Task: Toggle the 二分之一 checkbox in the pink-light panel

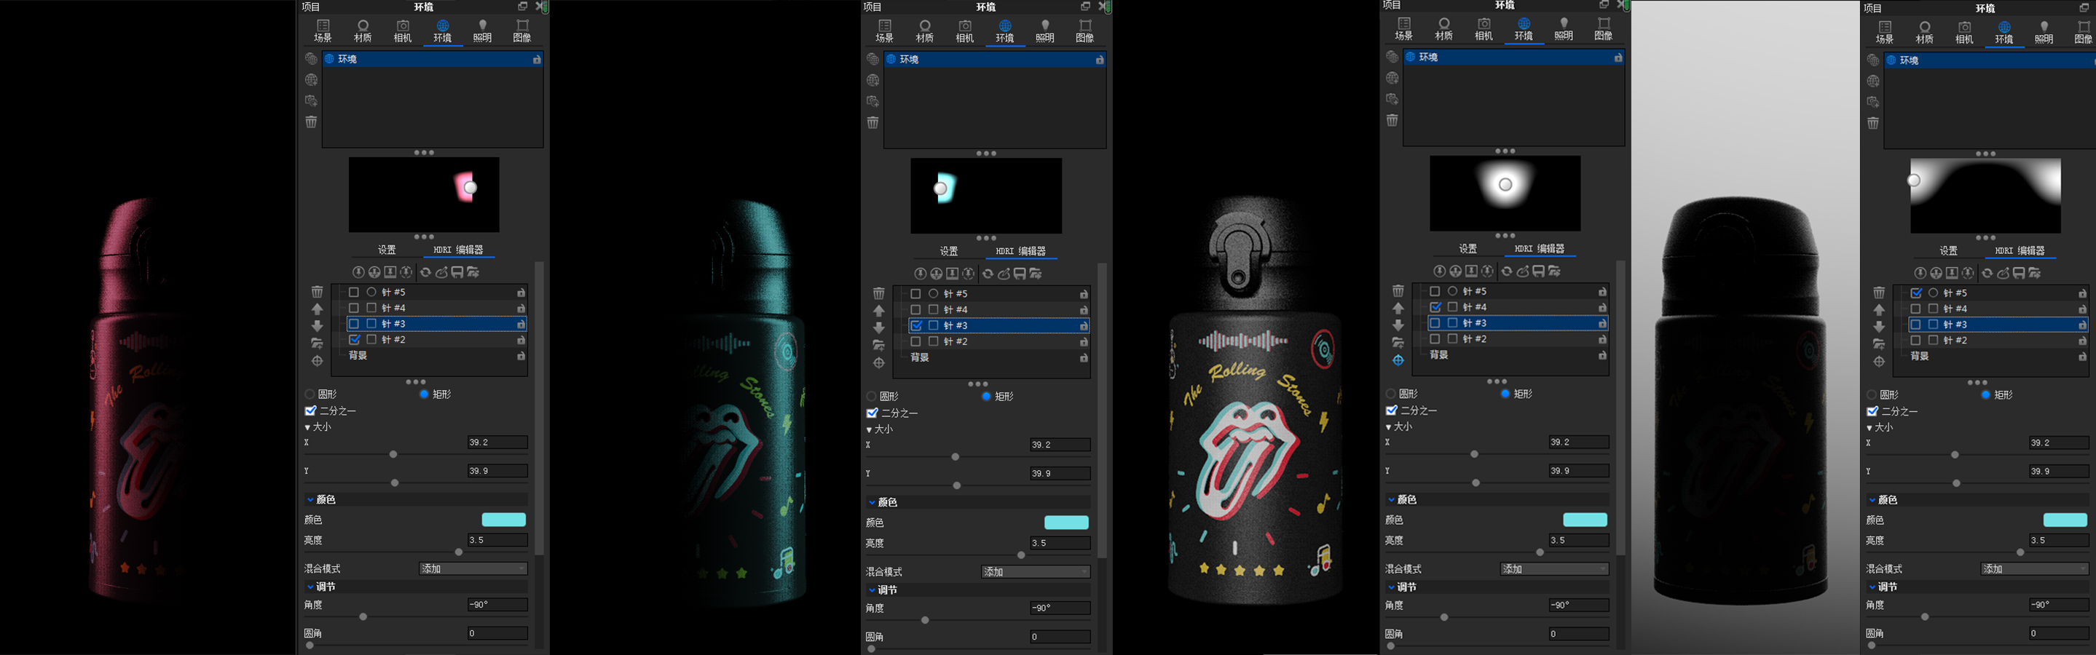Action: (310, 410)
